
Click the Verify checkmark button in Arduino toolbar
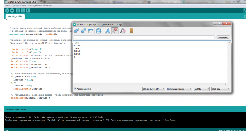tap(8, 10)
